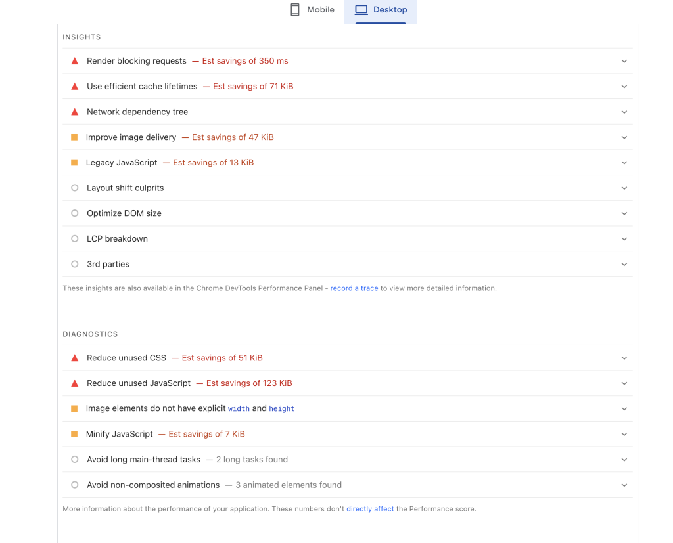The width and height of the screenshot is (673, 543).
Task: Expand the 3rd parties insight row
Action: [623, 264]
